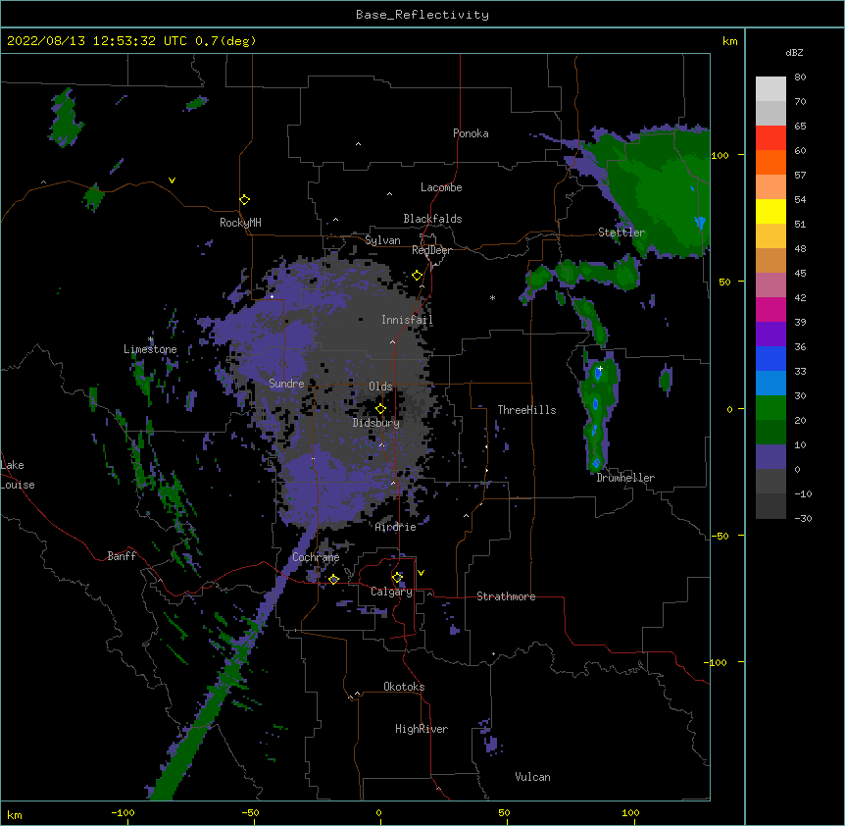845x826 pixels.
Task: Click the yellow diamond marker above Calgary
Action: (397, 578)
